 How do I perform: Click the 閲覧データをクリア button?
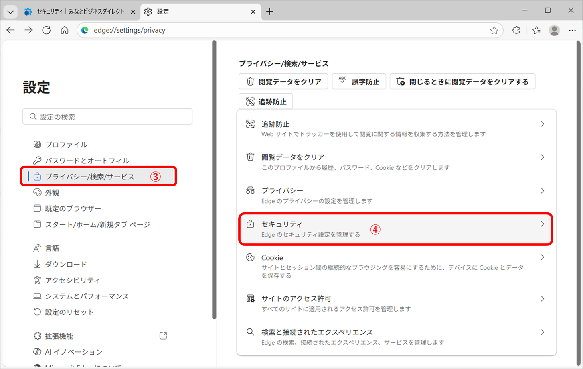click(x=283, y=82)
